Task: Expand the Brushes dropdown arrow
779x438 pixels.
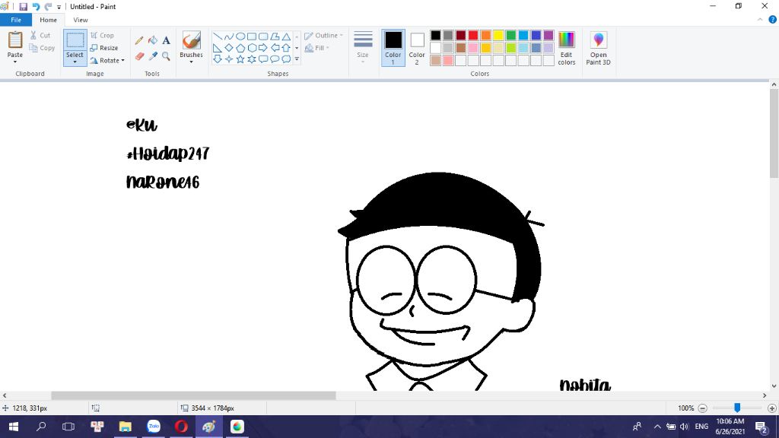Action: 191,62
